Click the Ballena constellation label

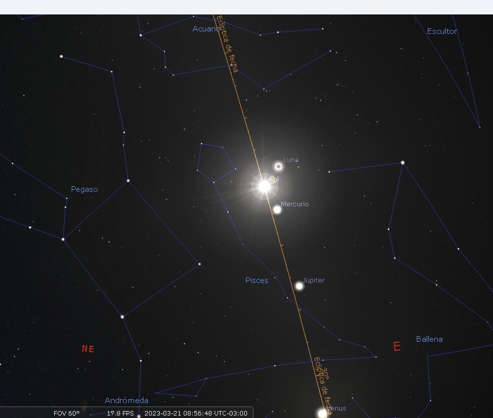tap(429, 339)
